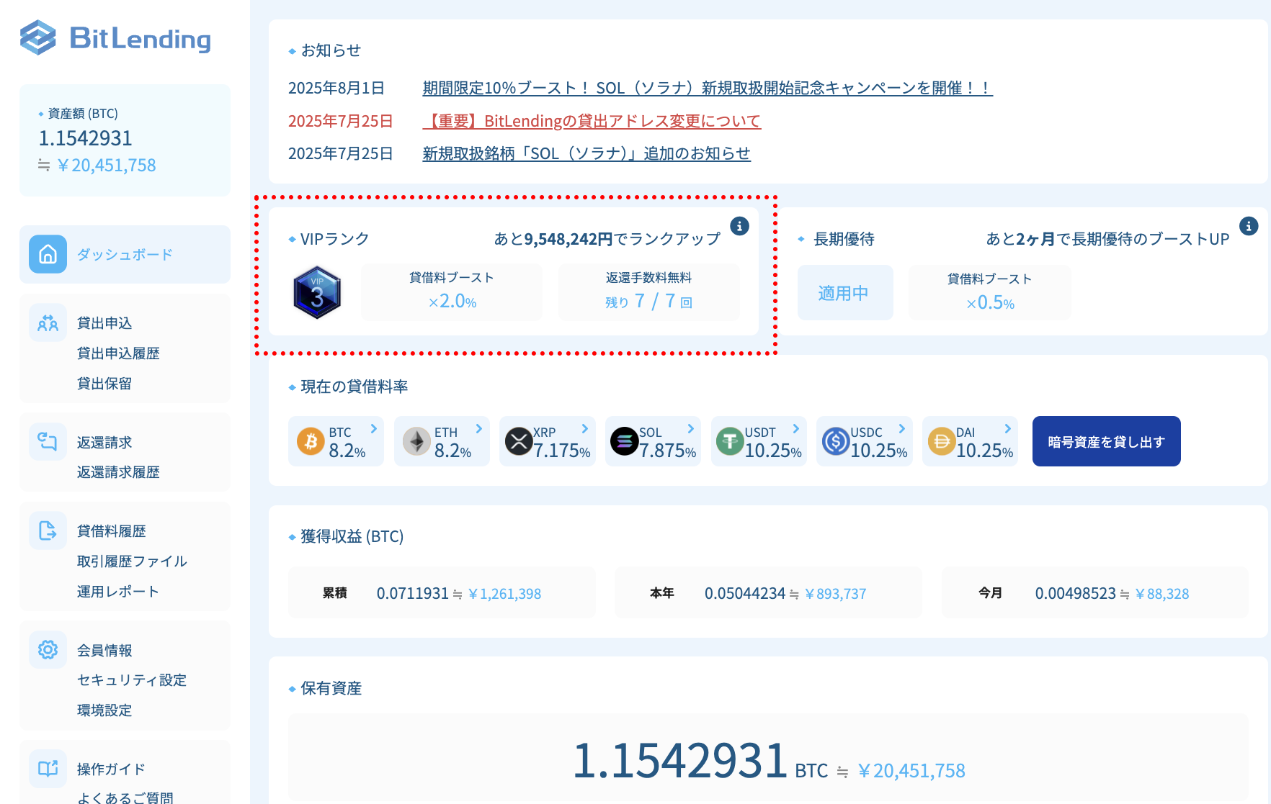The width and height of the screenshot is (1271, 804).
Task: Open ダッシュボード in the sidebar
Action: click(125, 254)
